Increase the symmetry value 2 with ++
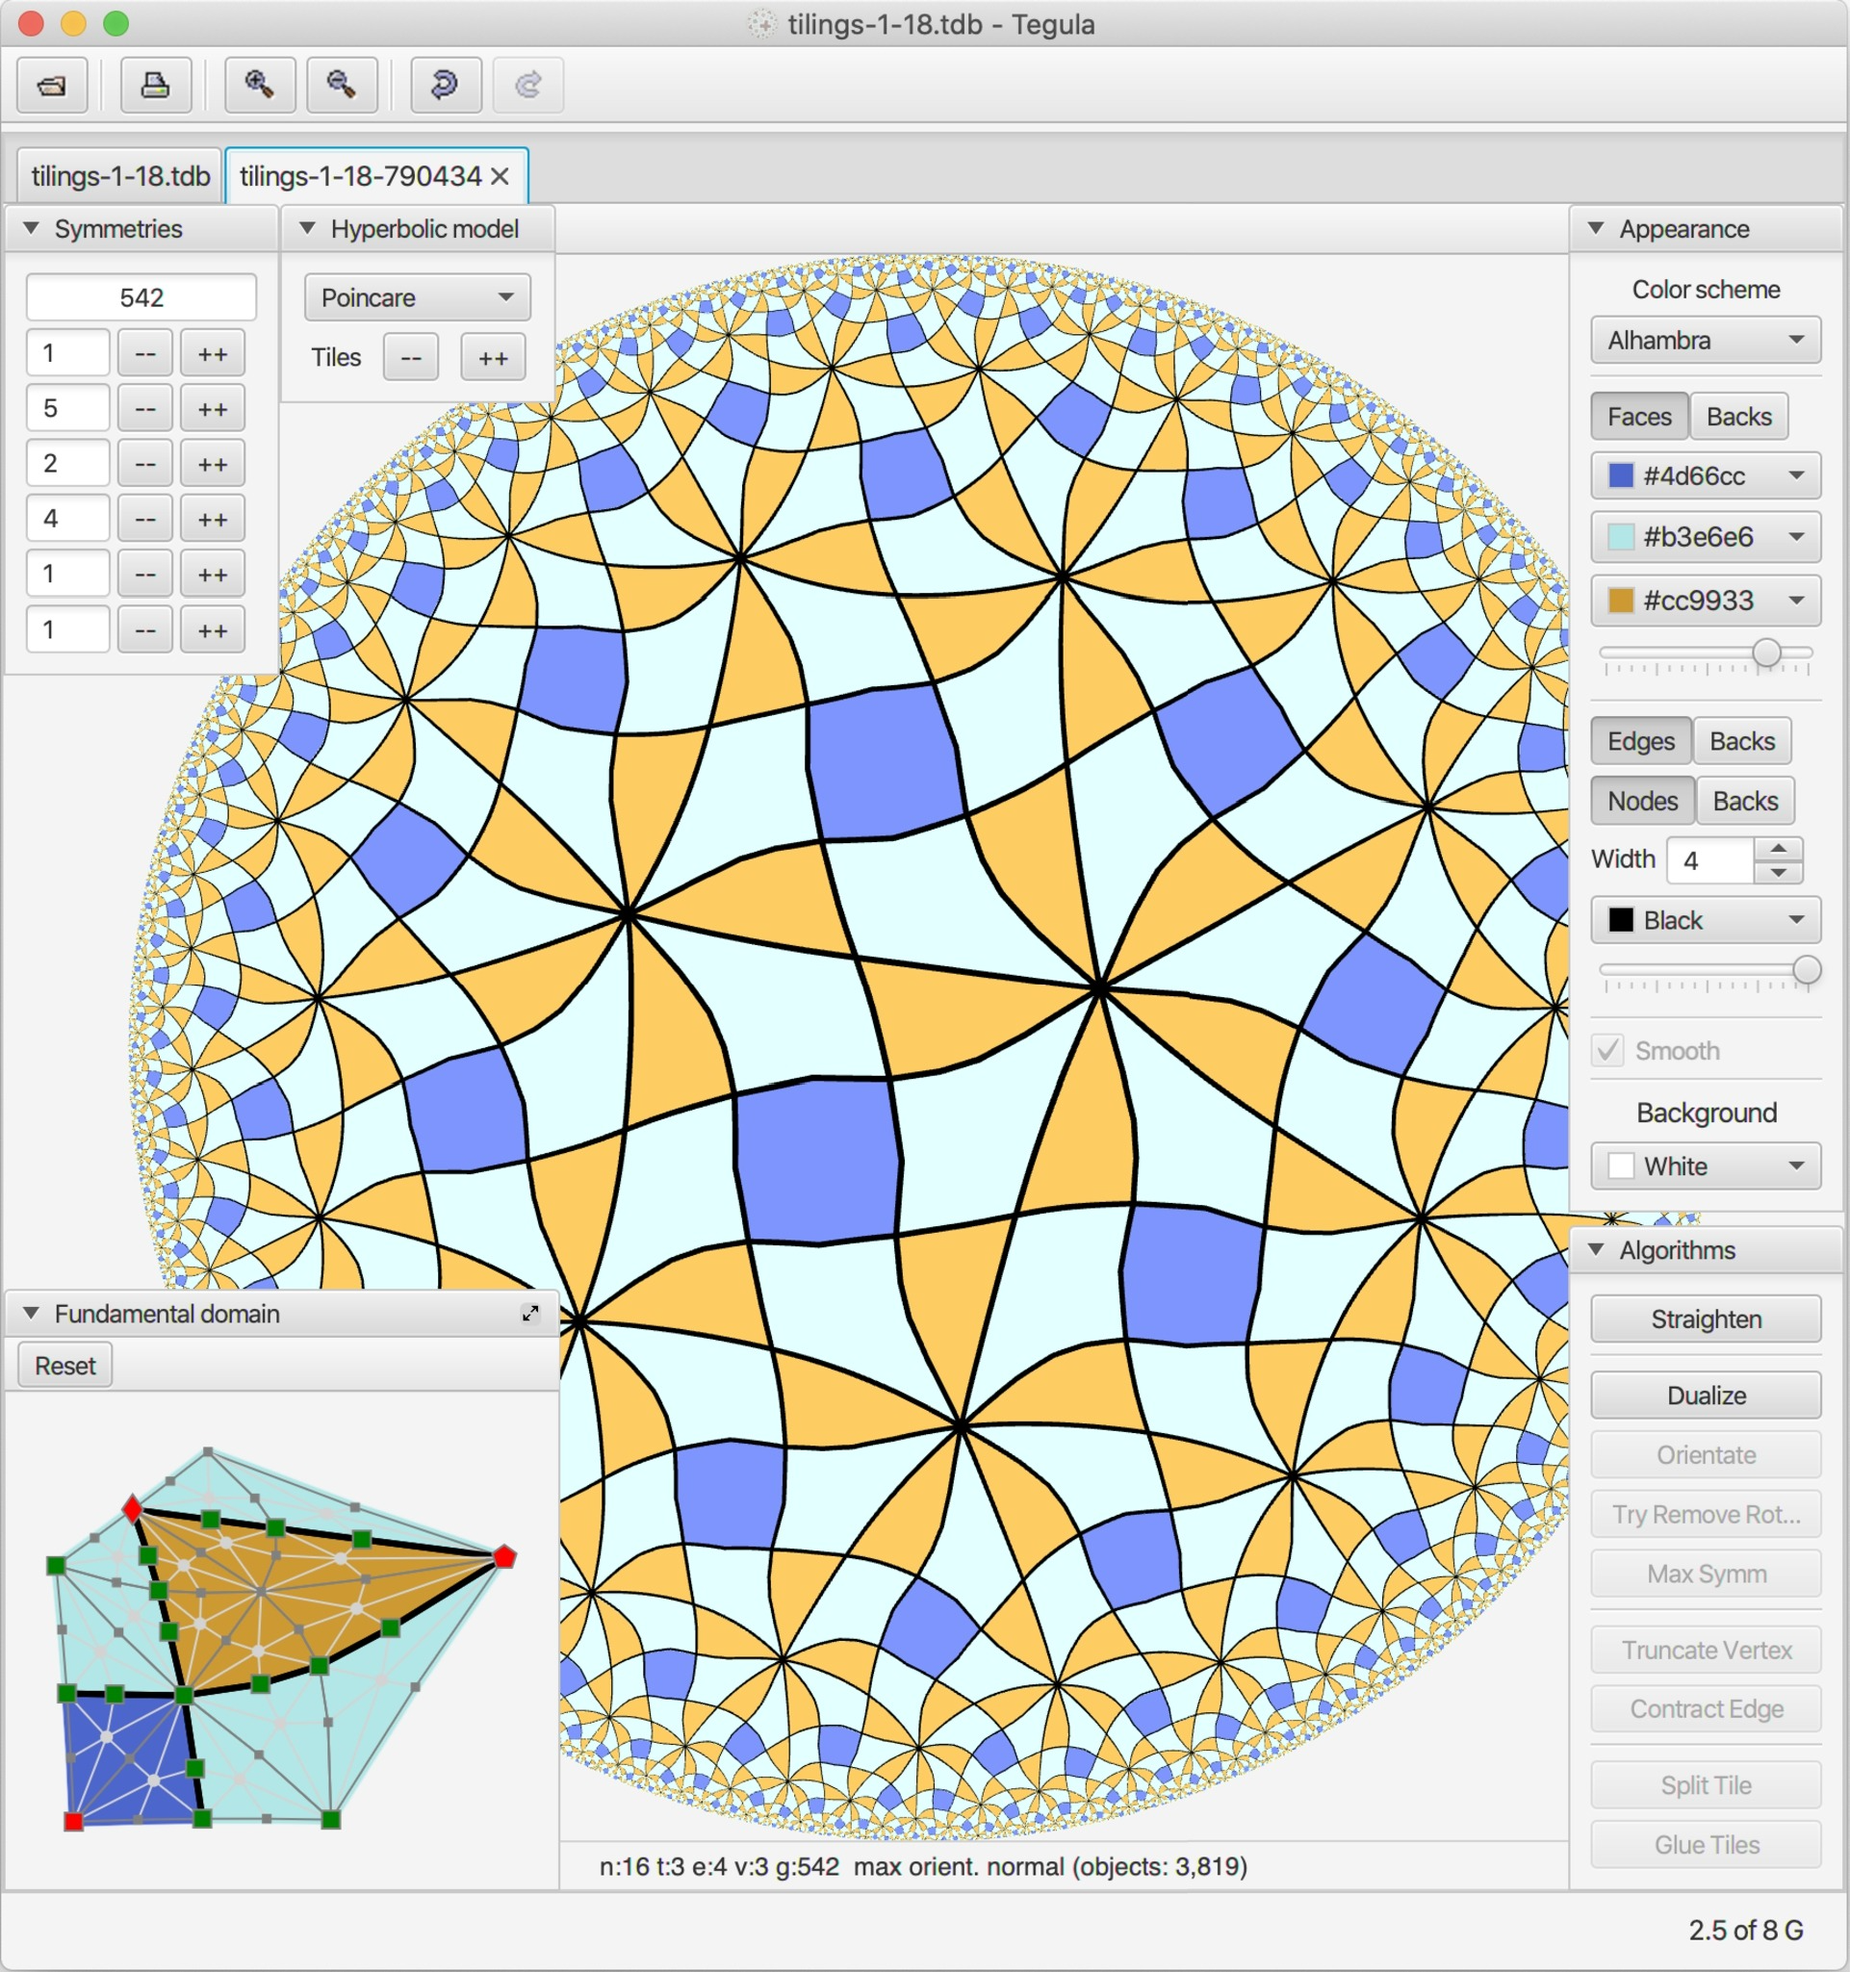The height and width of the screenshot is (1972, 1850). pos(213,464)
